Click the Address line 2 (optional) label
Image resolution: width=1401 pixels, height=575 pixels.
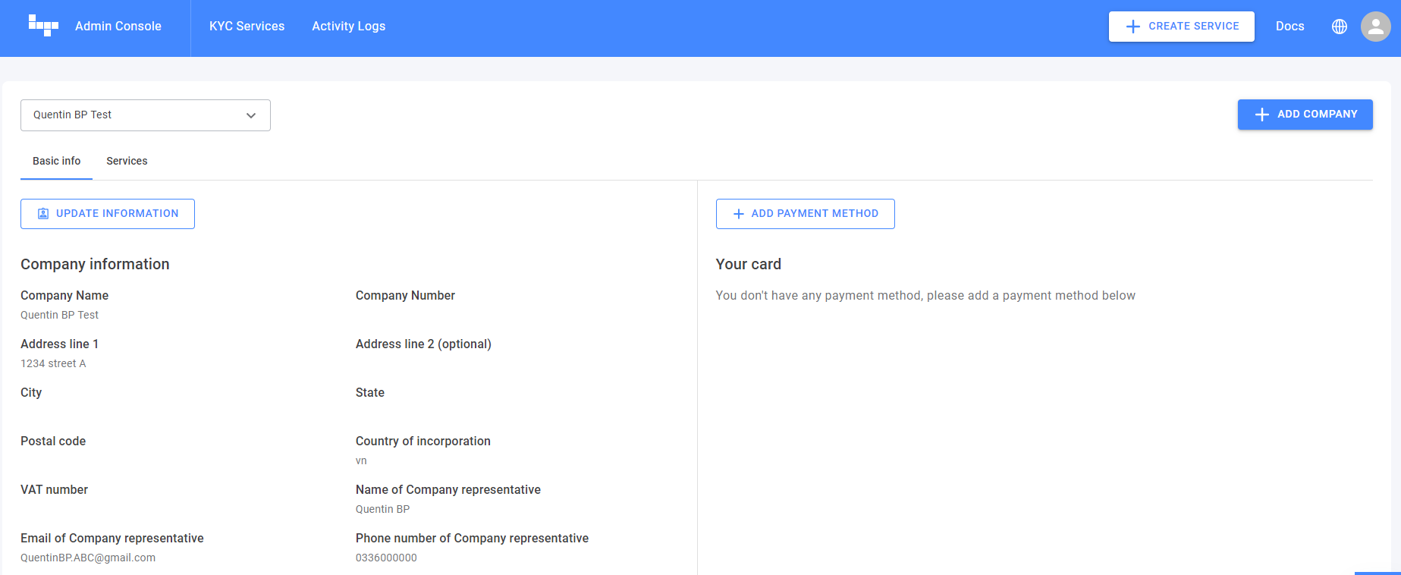(423, 344)
